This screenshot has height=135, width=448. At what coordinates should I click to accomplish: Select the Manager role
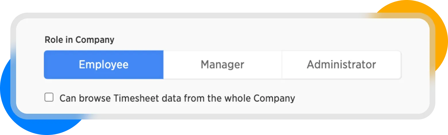(222, 65)
